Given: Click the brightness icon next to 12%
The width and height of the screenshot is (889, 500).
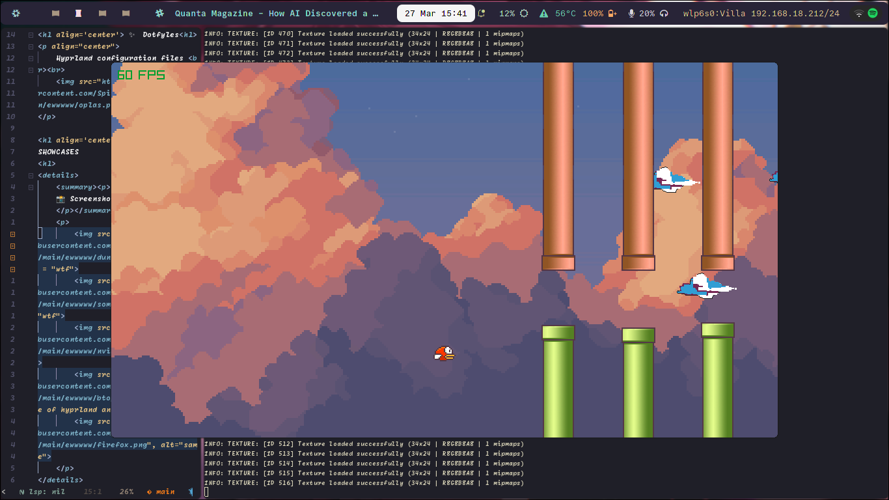Looking at the screenshot, I should (x=524, y=13).
